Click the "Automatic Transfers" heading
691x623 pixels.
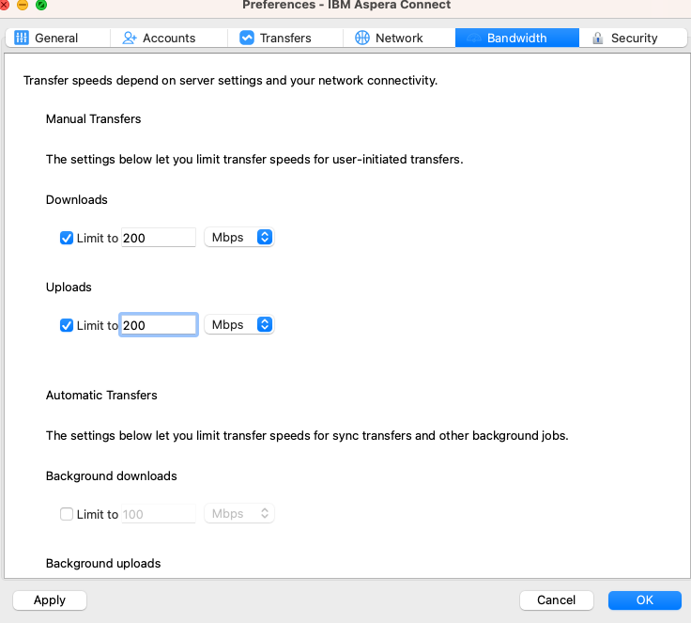point(101,395)
